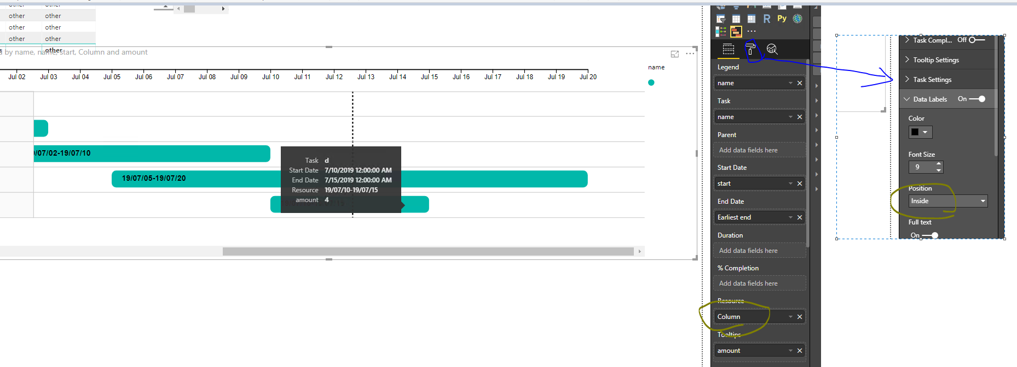Click the table scrollbar right arrow
The width and height of the screenshot is (1017, 367).
223,9
